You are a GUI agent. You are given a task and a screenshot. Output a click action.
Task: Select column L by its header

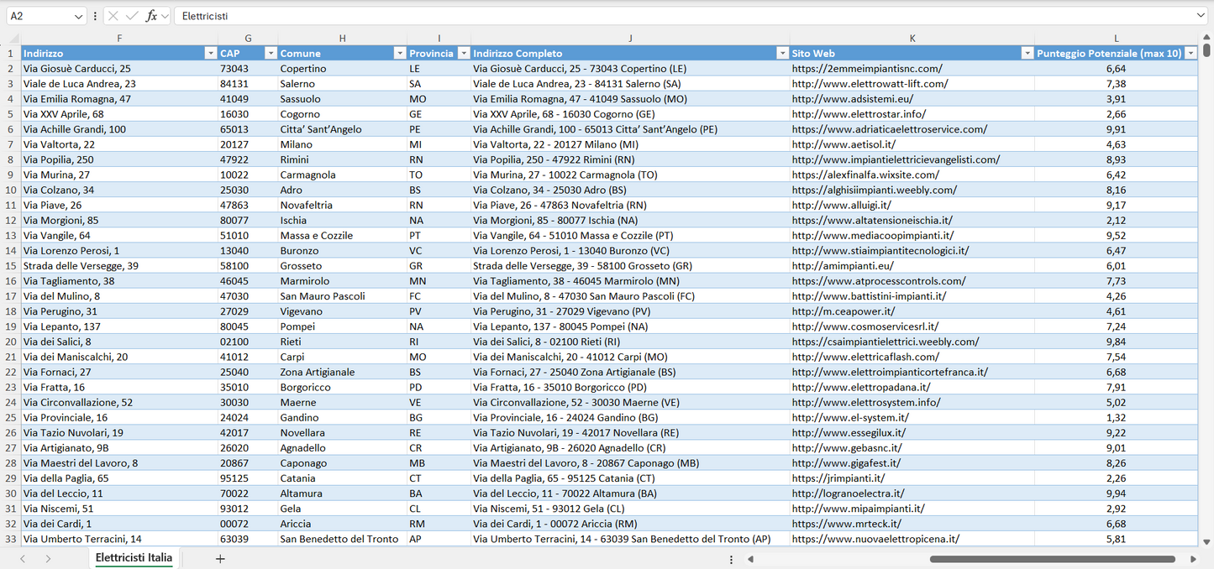click(1116, 38)
